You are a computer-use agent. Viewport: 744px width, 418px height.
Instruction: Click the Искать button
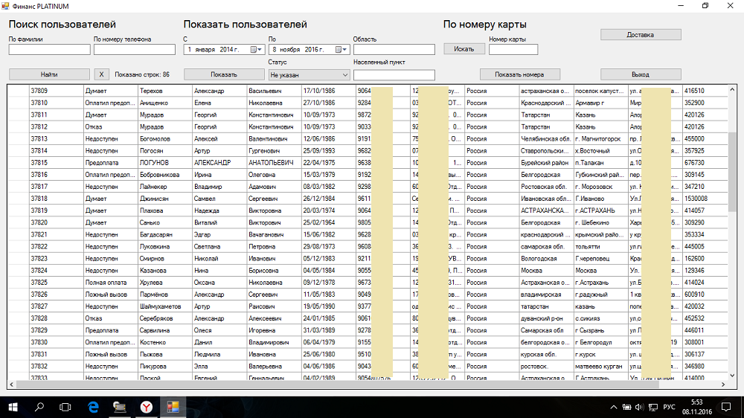[464, 49]
